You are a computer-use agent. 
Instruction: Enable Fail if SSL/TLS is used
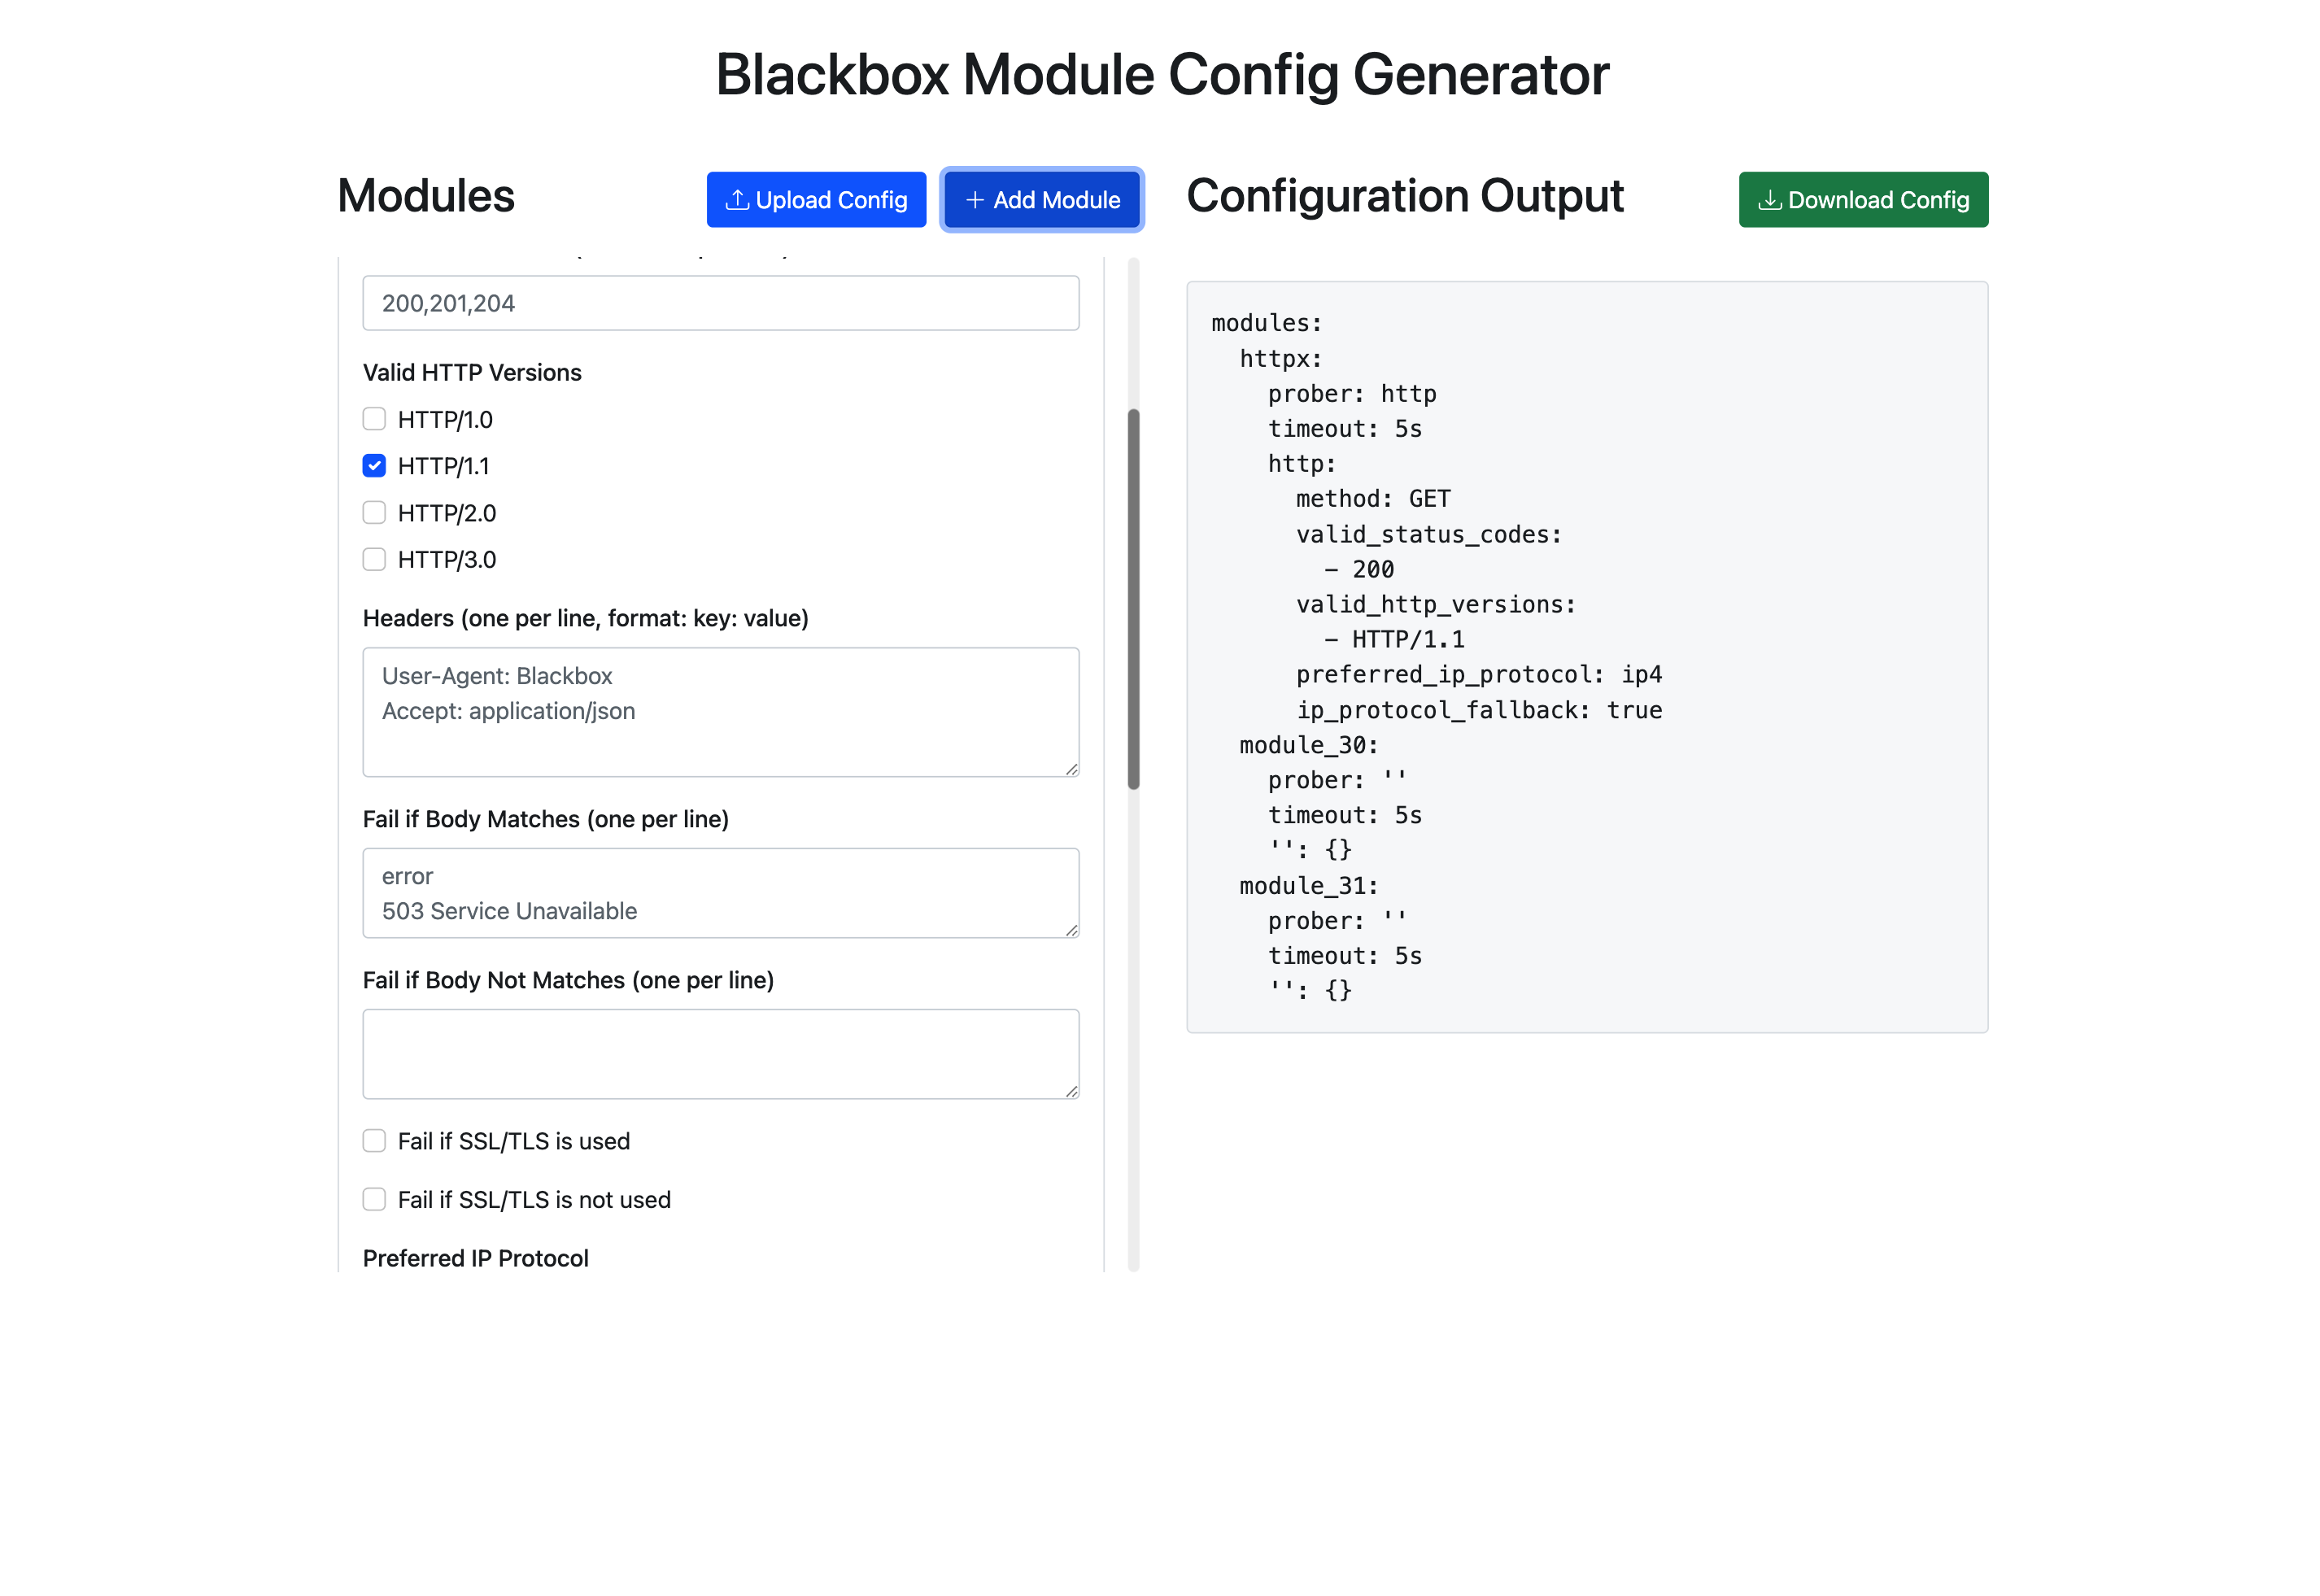374,1141
